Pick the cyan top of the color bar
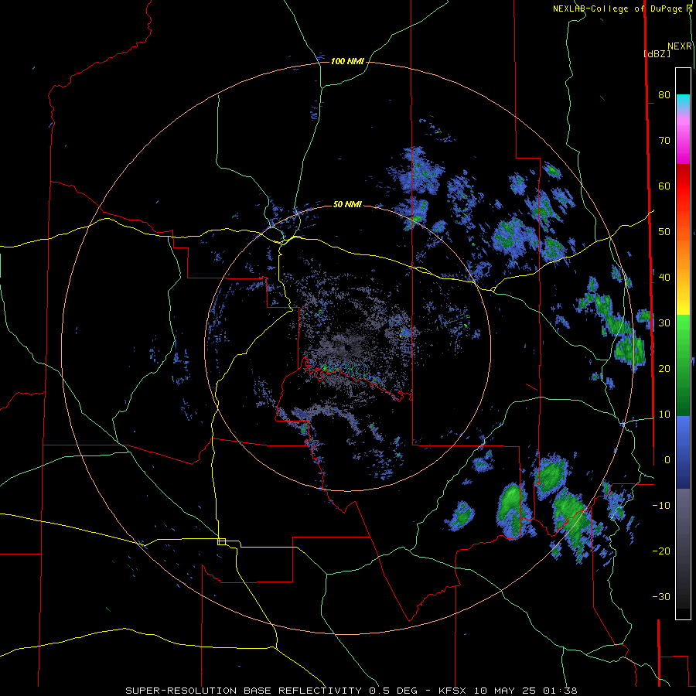 683,101
